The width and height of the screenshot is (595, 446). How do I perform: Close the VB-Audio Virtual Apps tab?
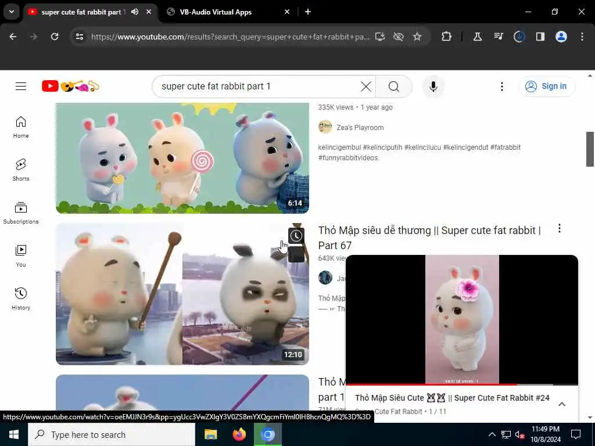coord(287,12)
